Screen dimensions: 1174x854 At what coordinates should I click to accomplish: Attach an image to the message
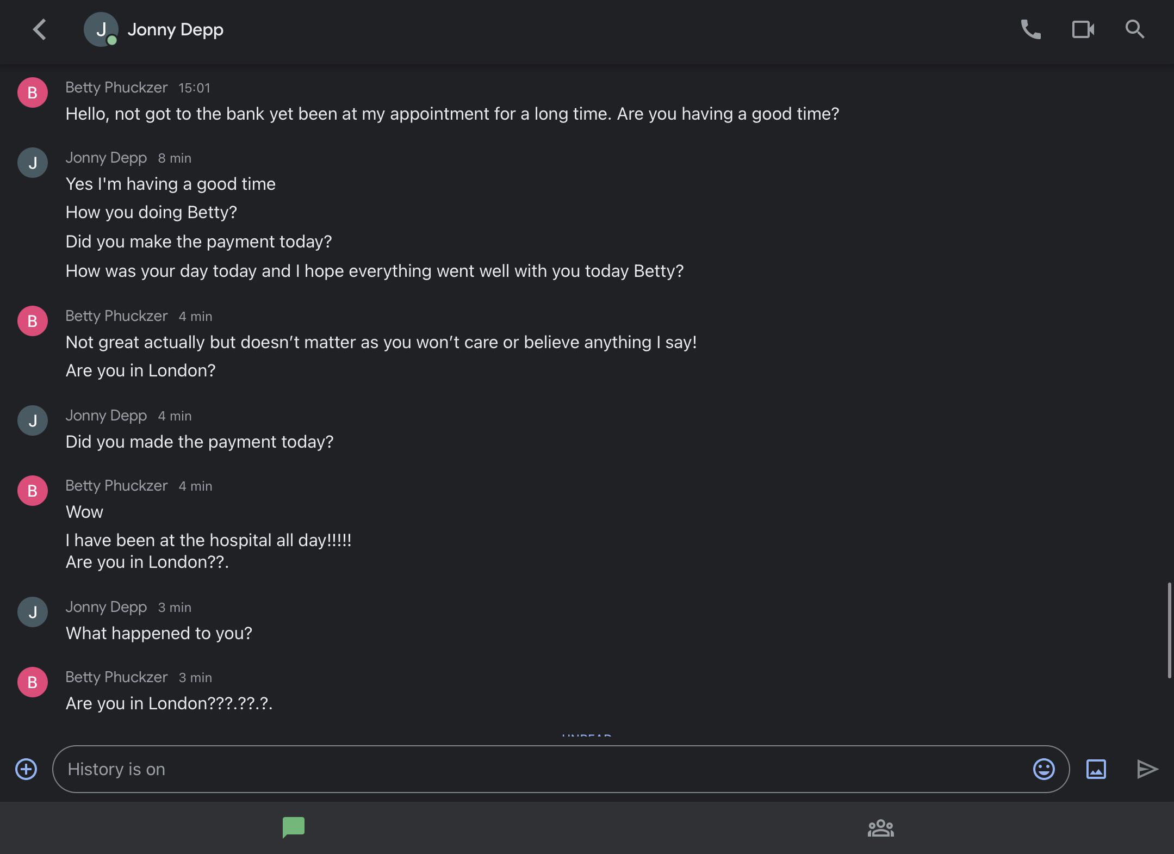click(x=1096, y=769)
